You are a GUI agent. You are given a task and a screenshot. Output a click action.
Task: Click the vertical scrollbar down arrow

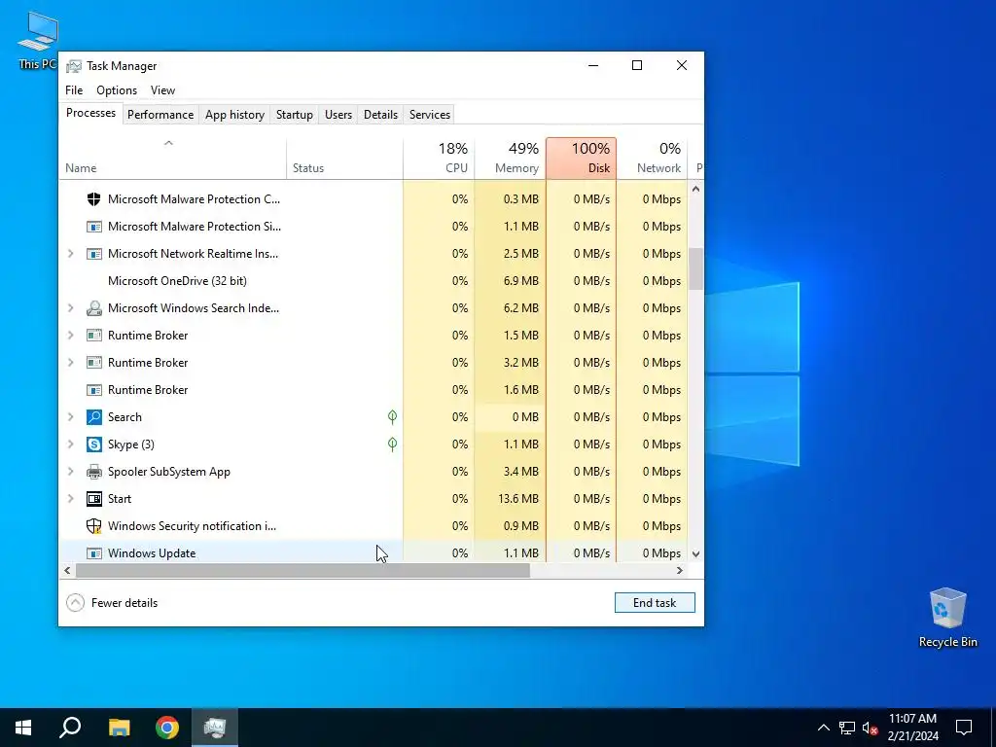click(x=696, y=553)
